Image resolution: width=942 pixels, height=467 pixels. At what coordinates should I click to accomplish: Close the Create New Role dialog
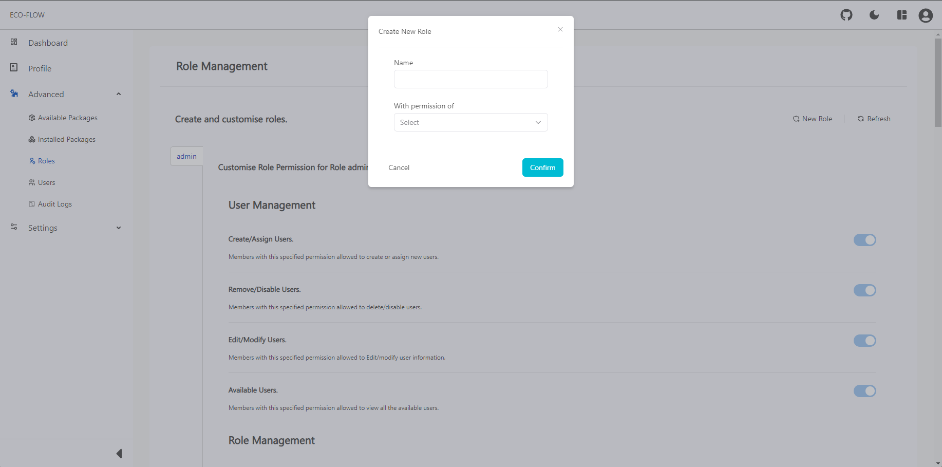click(560, 29)
